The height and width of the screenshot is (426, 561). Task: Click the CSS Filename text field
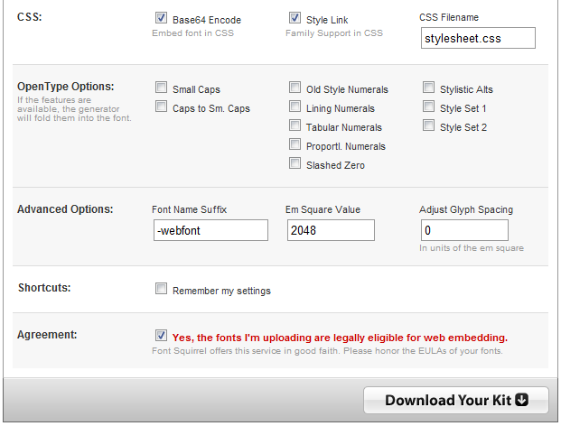tap(478, 38)
